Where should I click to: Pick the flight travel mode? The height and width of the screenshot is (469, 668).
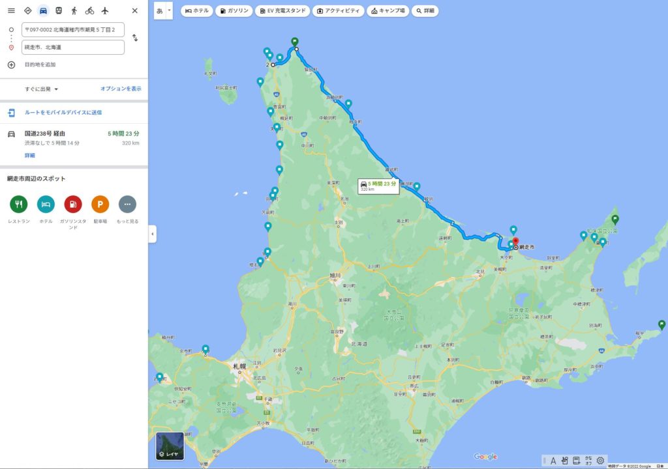tap(105, 10)
